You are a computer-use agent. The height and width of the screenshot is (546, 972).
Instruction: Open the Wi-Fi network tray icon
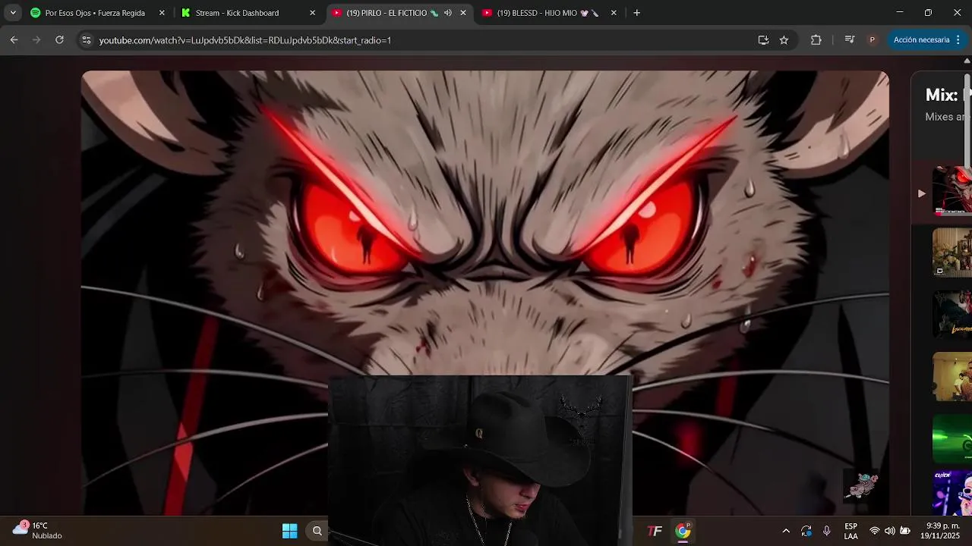point(875,531)
